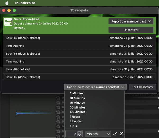Click the calendar icon beside Sauv iPhone/iPad
Image resolution: width=159 pixels, height=138 pixels.
tap(8, 22)
